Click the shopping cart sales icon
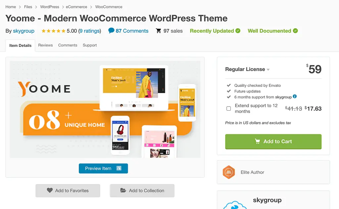The height and width of the screenshot is (209, 339). 159,31
